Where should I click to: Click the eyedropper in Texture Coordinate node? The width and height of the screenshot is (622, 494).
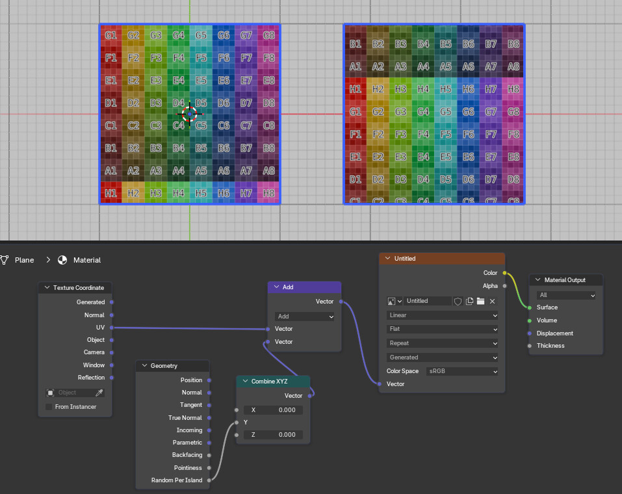click(x=99, y=393)
